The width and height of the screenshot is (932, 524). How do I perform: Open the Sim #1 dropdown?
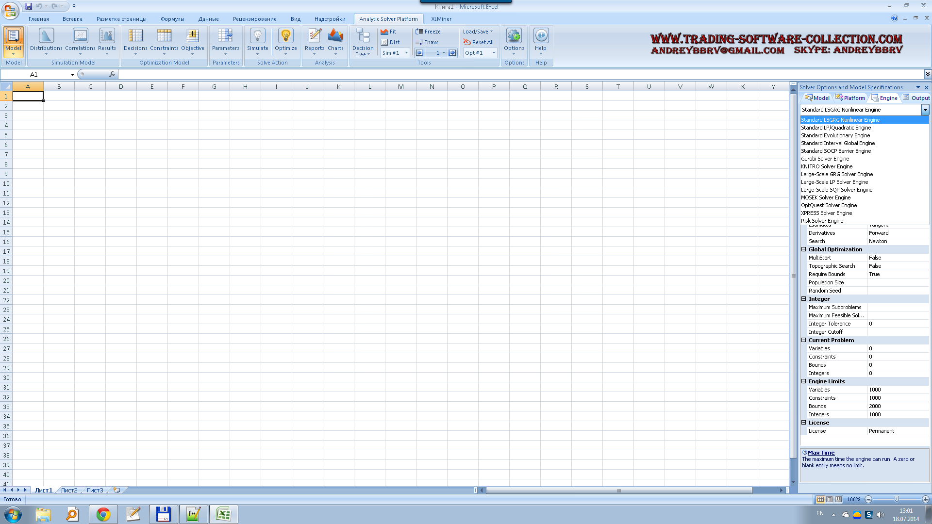(406, 53)
